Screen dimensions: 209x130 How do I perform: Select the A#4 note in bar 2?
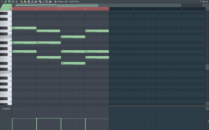[49, 43]
